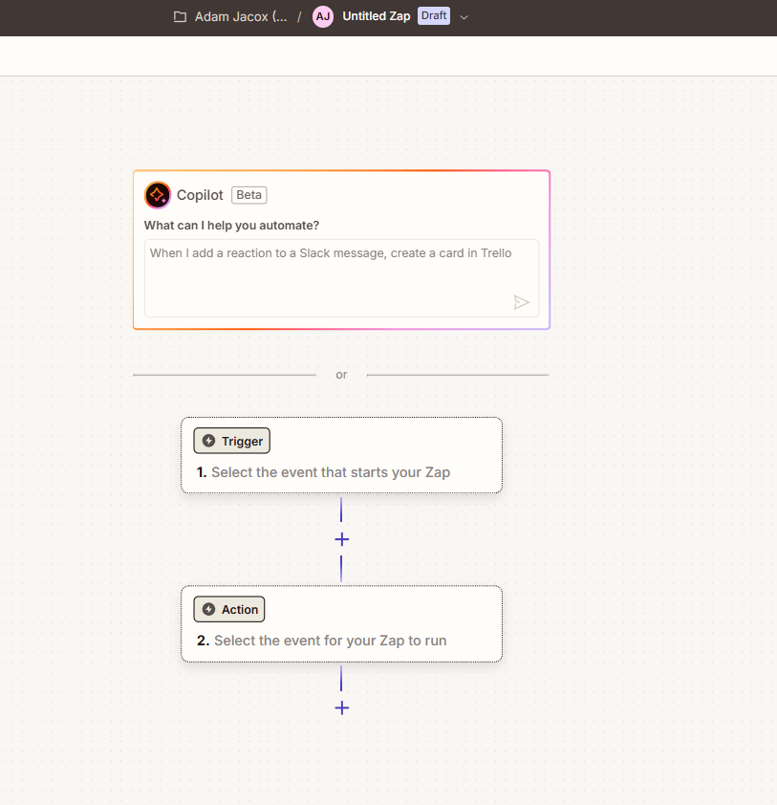Click the plus icon between Trigger and Action

(x=341, y=538)
